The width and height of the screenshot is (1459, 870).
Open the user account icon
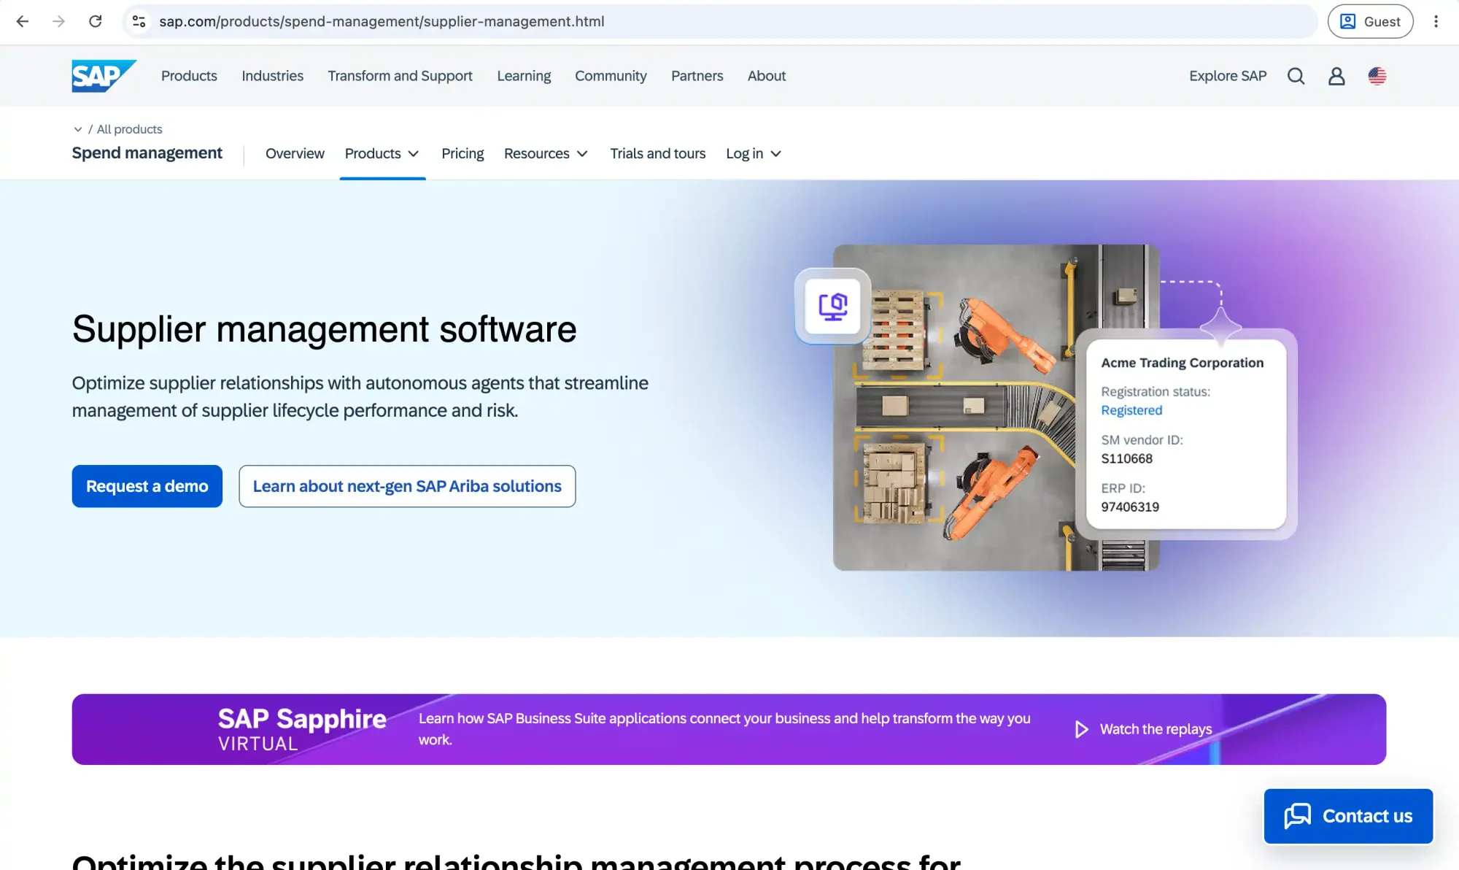1336,76
